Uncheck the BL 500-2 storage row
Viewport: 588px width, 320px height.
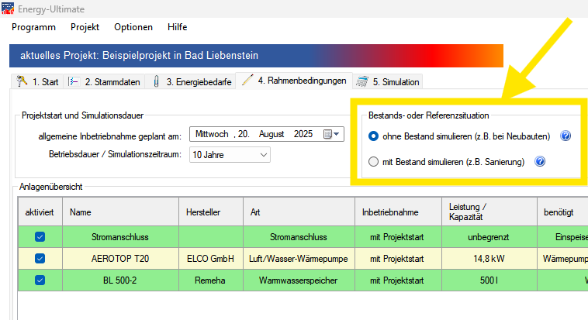(40, 280)
